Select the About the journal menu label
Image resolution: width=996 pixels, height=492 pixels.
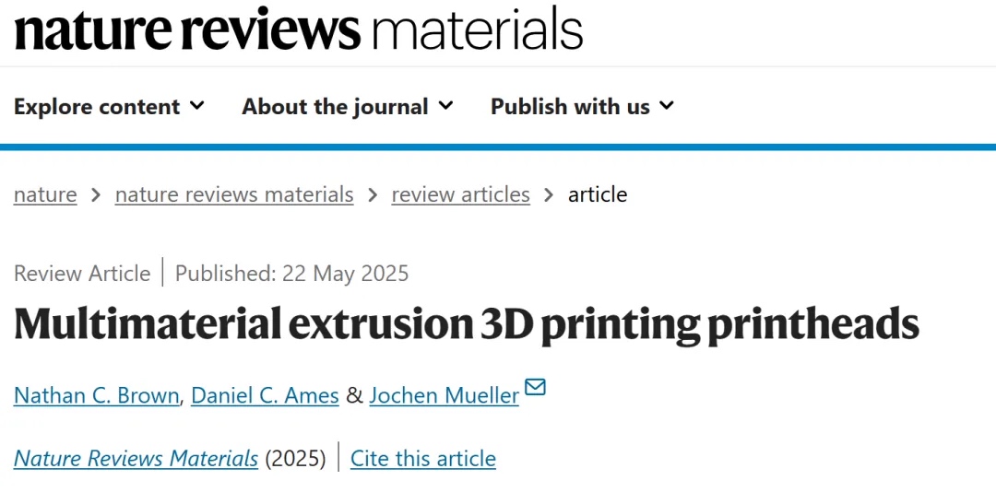335,107
